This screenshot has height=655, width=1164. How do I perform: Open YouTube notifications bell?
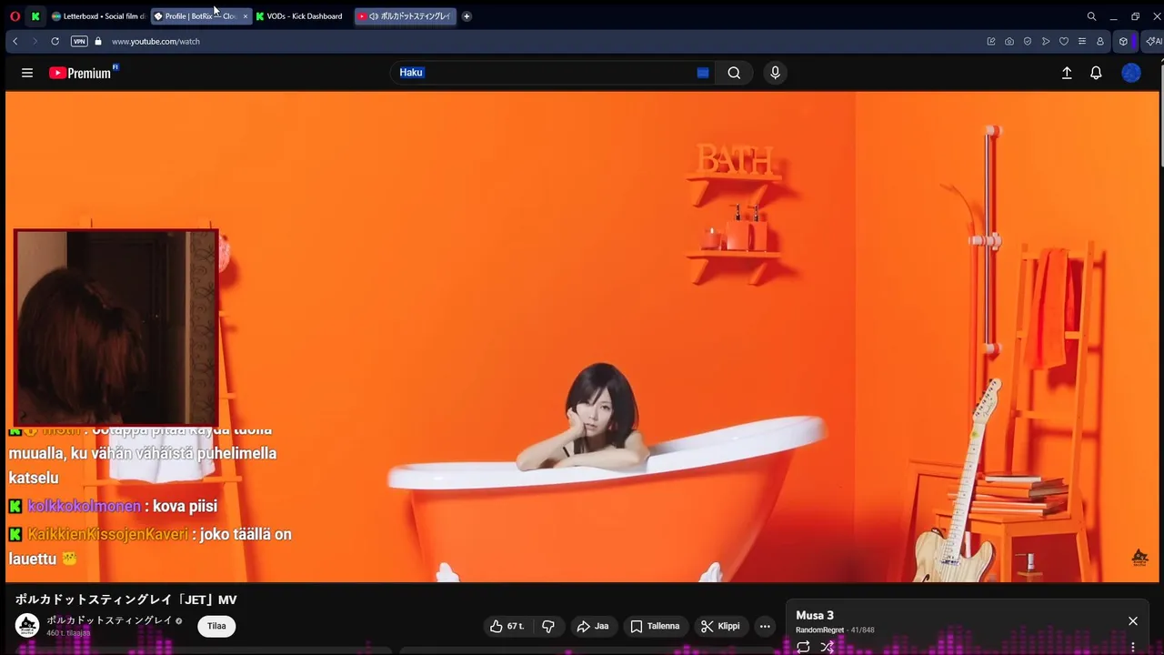[1096, 73]
